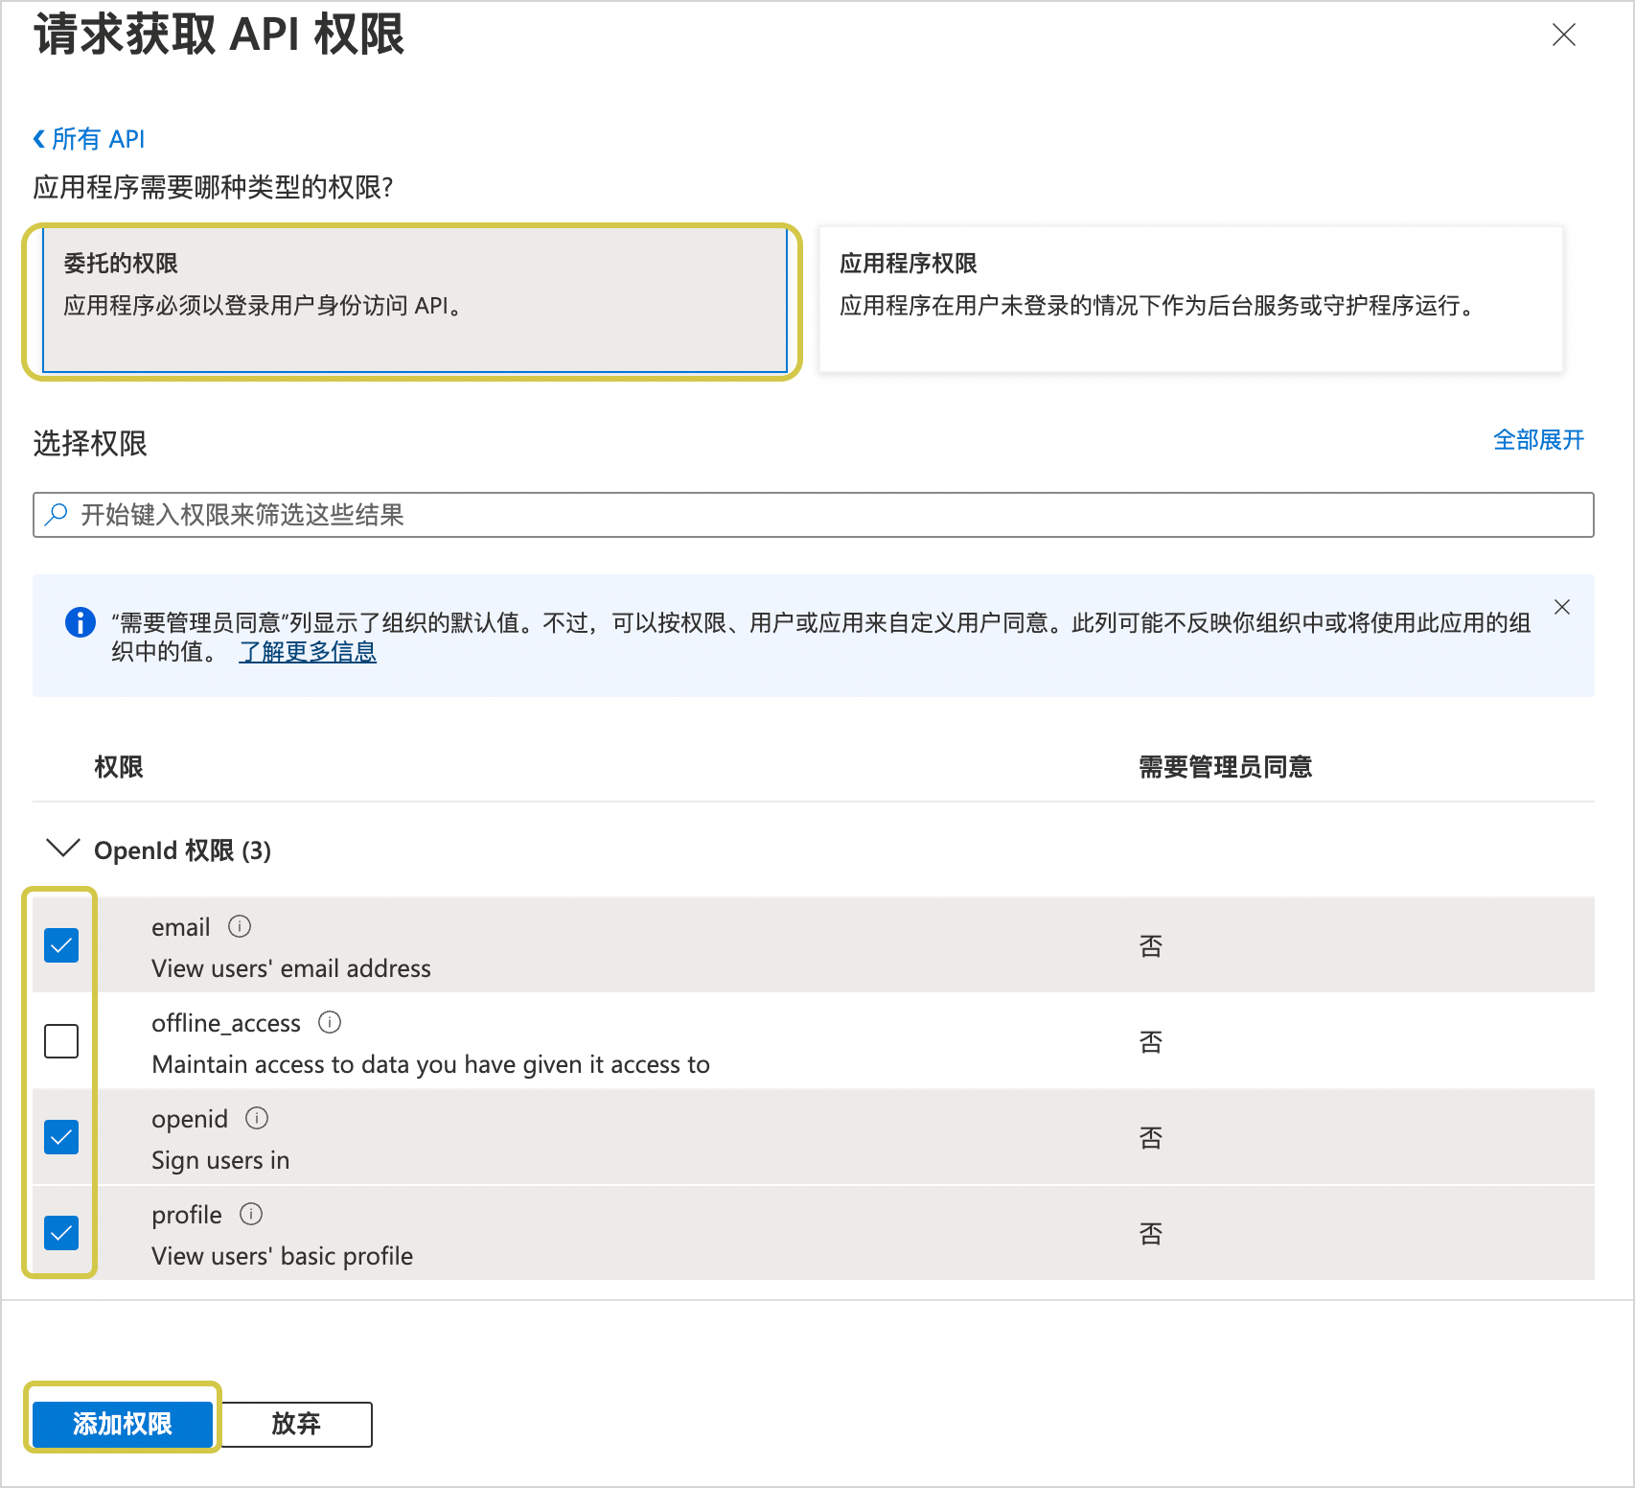1635x1488 pixels.
Task: Focus the permission filter search box
Action: (814, 515)
